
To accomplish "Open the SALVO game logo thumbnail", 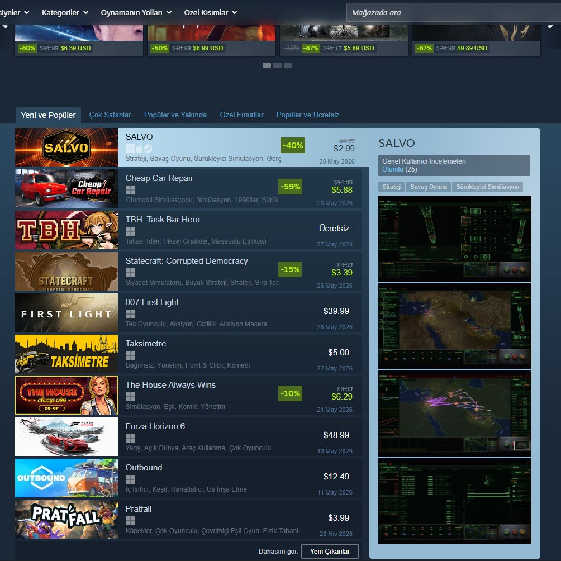I will tap(66, 147).
